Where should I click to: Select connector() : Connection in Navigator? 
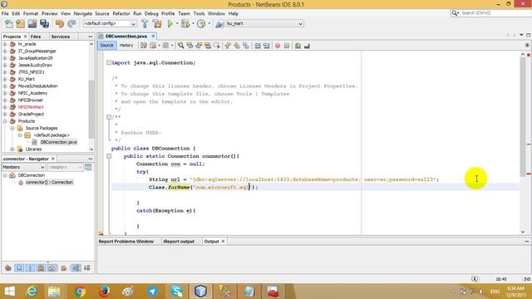click(x=49, y=183)
